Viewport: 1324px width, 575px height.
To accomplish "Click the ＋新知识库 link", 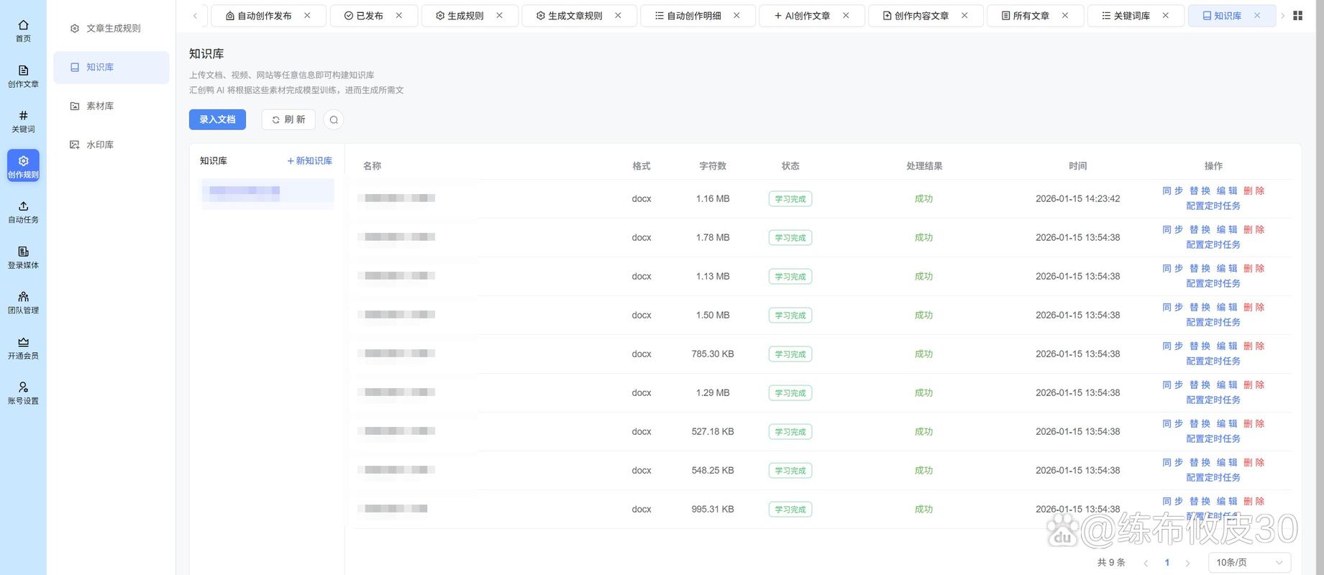I will (x=309, y=161).
